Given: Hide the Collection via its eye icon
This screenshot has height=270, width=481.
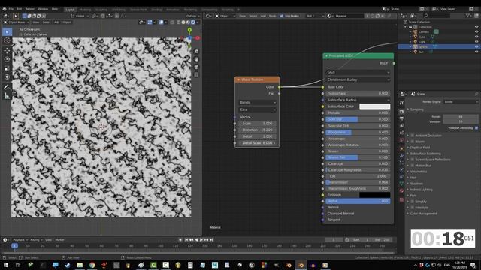Looking at the screenshot, I should [476, 27].
